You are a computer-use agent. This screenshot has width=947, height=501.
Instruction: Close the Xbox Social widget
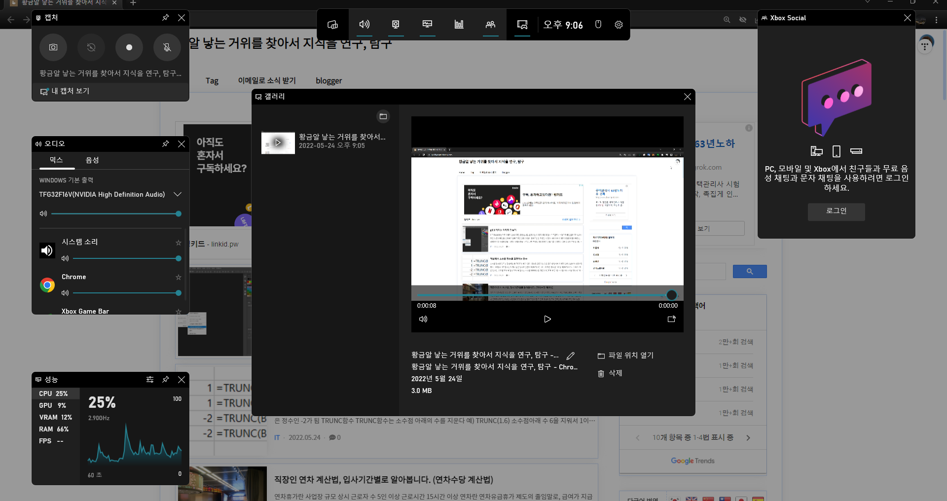click(x=908, y=18)
